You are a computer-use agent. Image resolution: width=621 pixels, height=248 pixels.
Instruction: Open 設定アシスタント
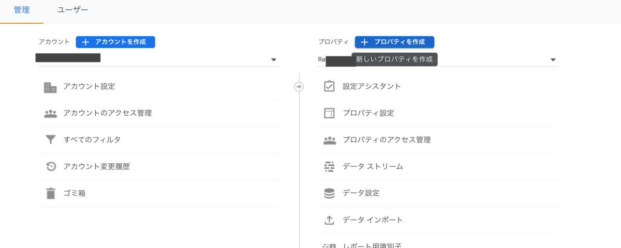(438, 86)
